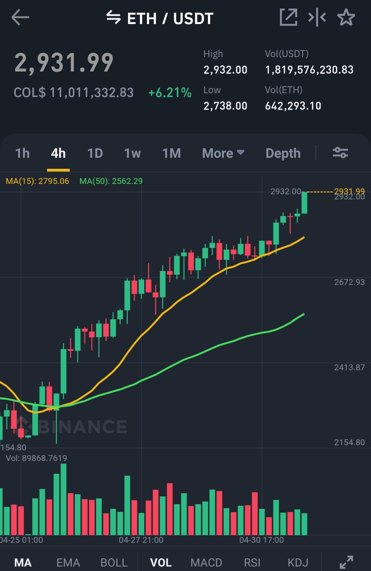371x571 pixels.
Task: Switch to the 1h timeframe tab
Action: click(x=22, y=153)
